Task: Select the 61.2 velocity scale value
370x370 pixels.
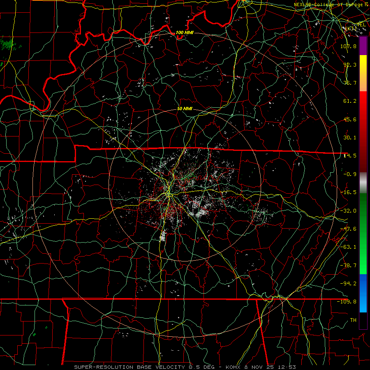Action: pos(350,101)
